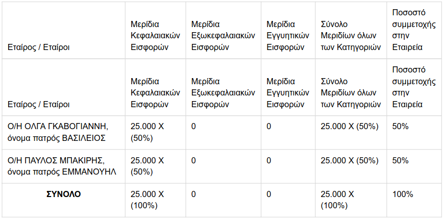Select total row 25.000 X (100%) capital cell
The width and height of the screenshot is (443, 219).
click(x=156, y=200)
